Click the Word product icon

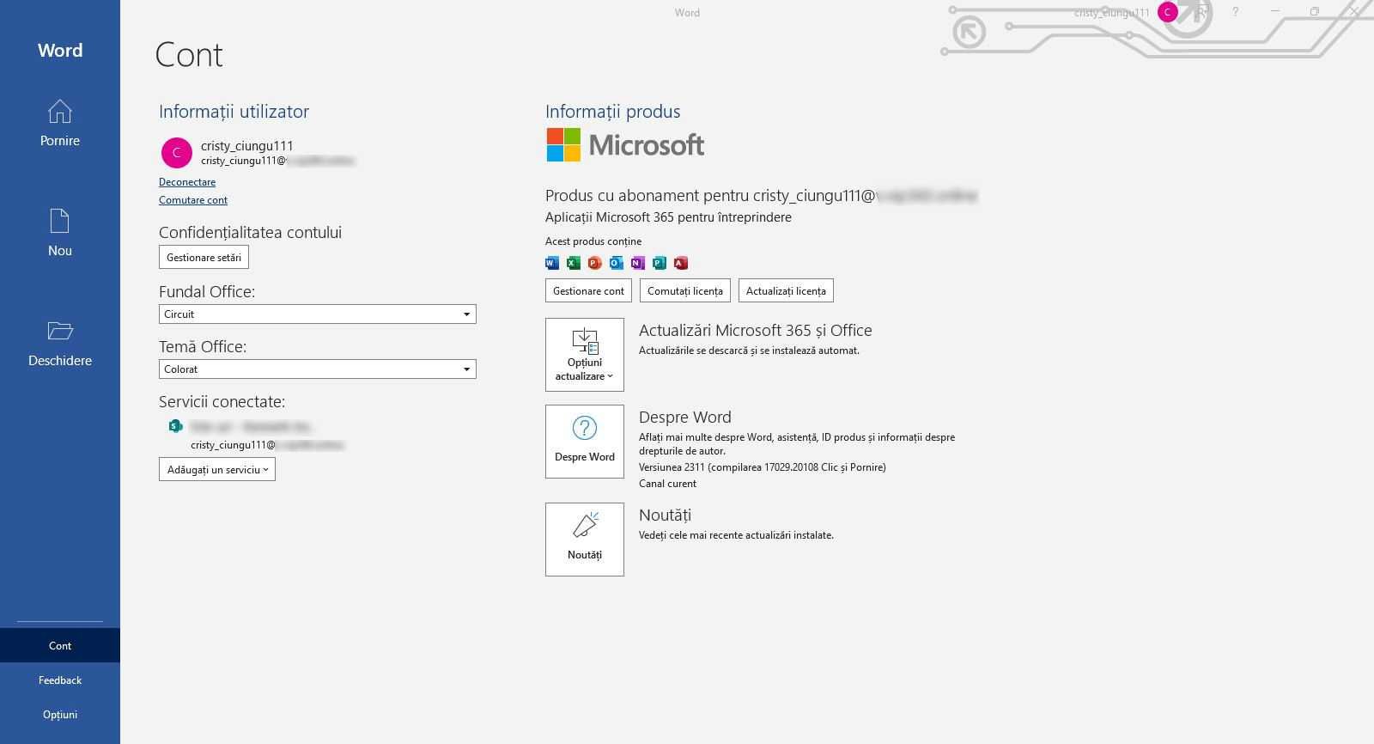tap(552, 263)
